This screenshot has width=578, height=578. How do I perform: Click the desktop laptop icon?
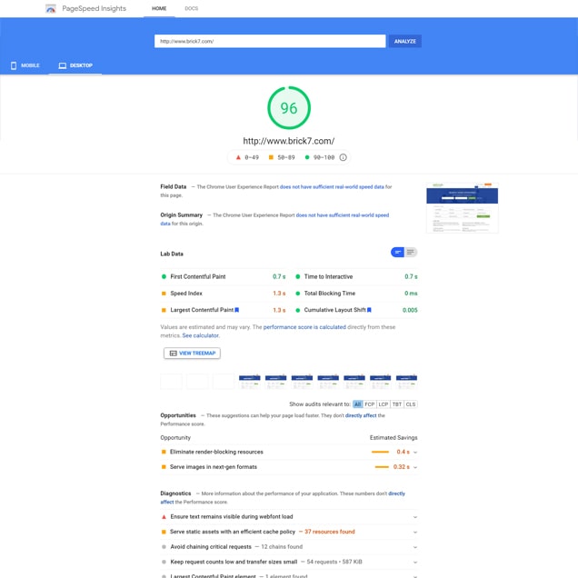[63, 65]
